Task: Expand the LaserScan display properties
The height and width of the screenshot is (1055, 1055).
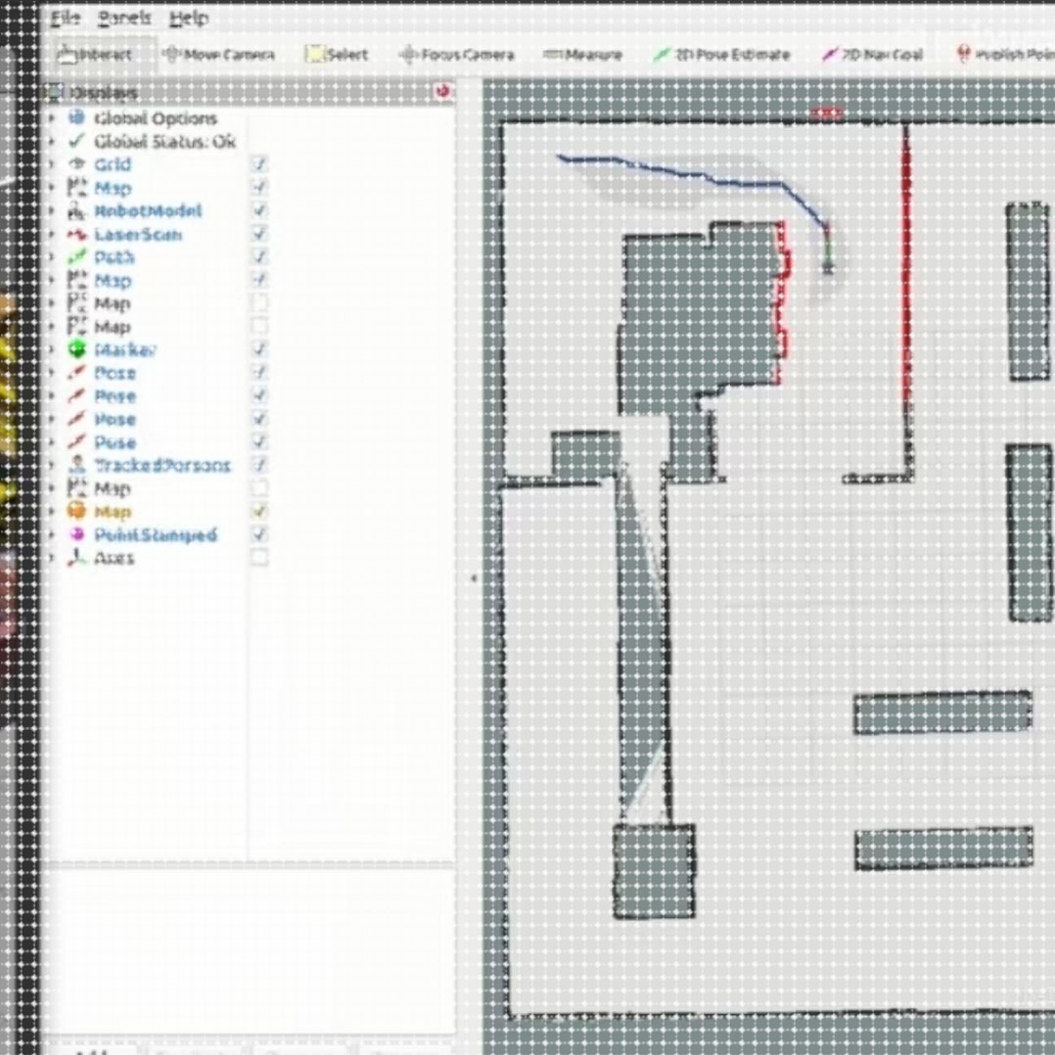Action: point(52,234)
